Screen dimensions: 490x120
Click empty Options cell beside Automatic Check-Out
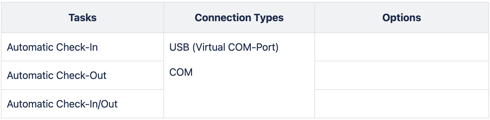pyautogui.click(x=402, y=75)
